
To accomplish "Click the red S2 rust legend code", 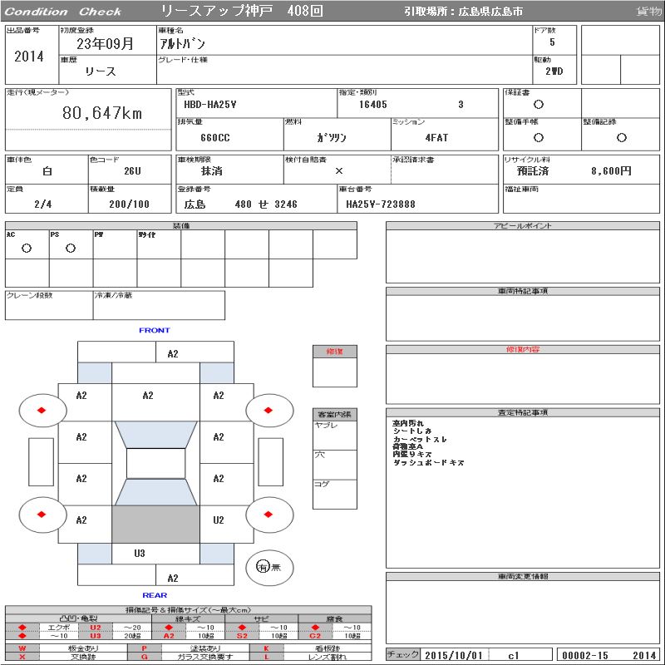I will (x=242, y=636).
